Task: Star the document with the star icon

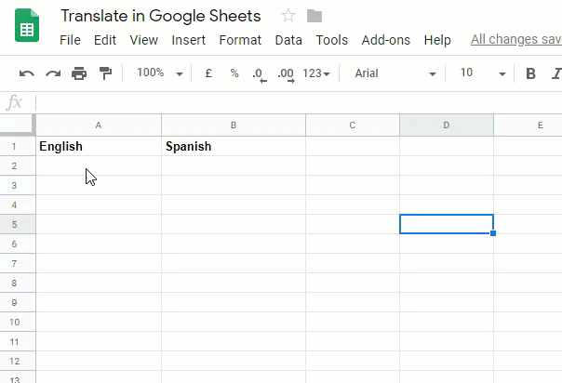Action: coord(288,16)
